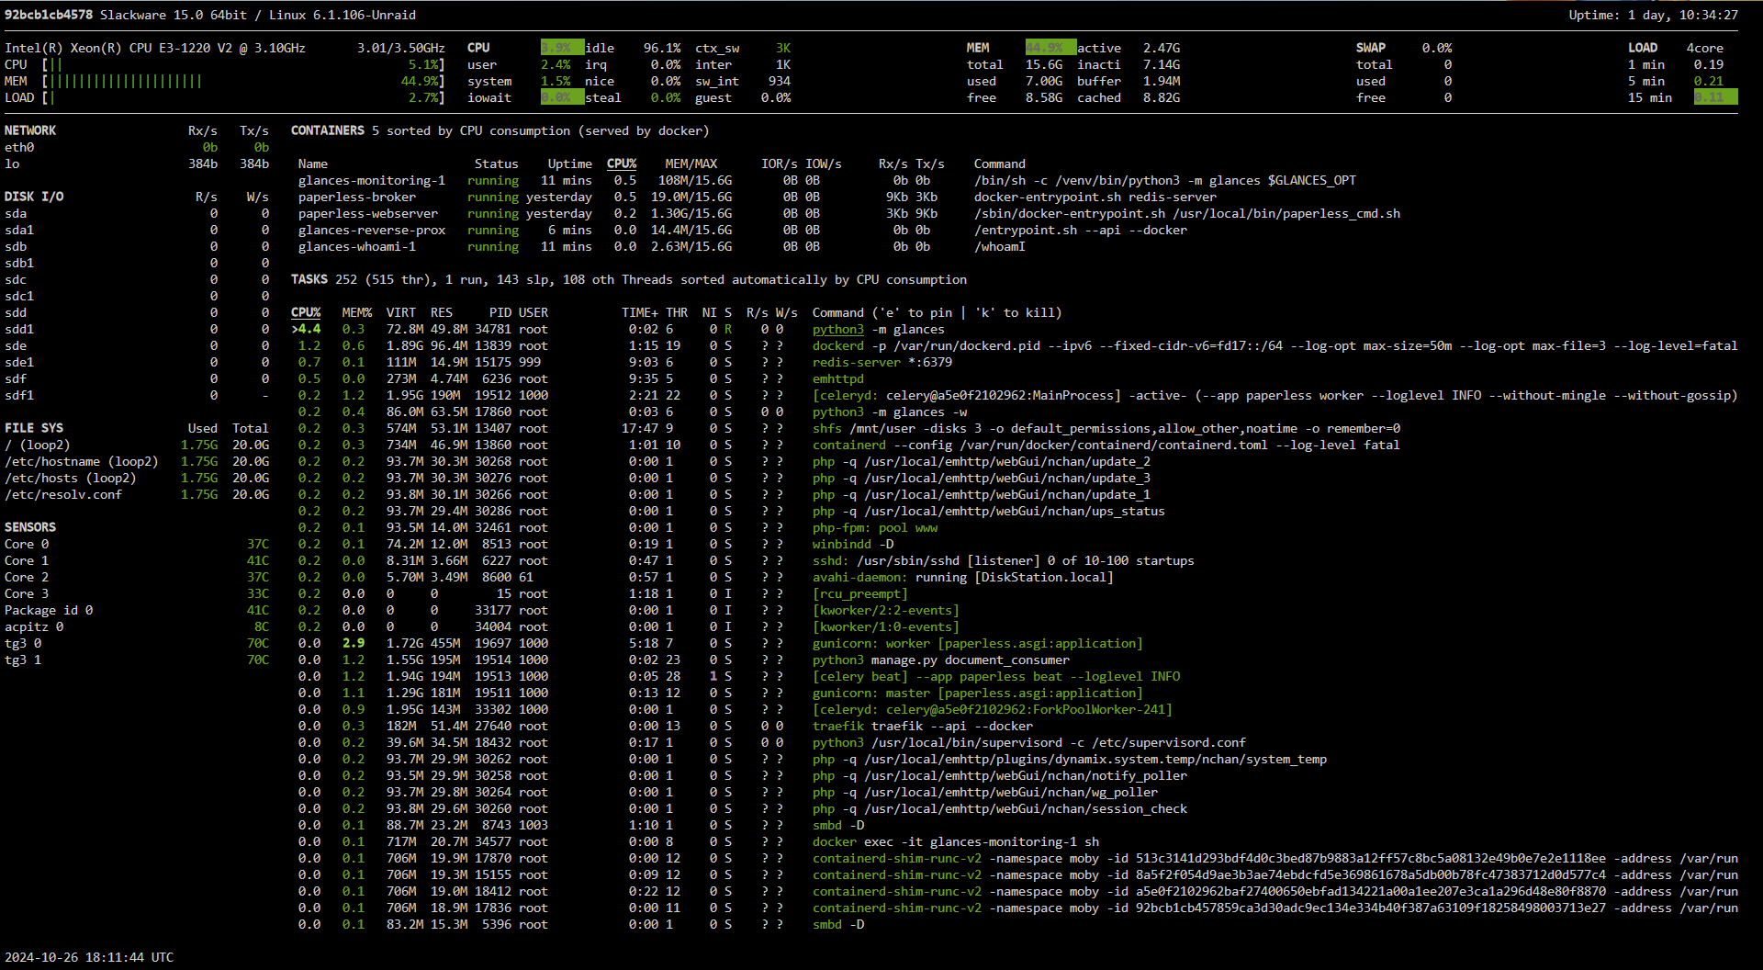The image size is (1763, 970).
Task: Click the php update_2 process
Action: [x=982, y=461]
